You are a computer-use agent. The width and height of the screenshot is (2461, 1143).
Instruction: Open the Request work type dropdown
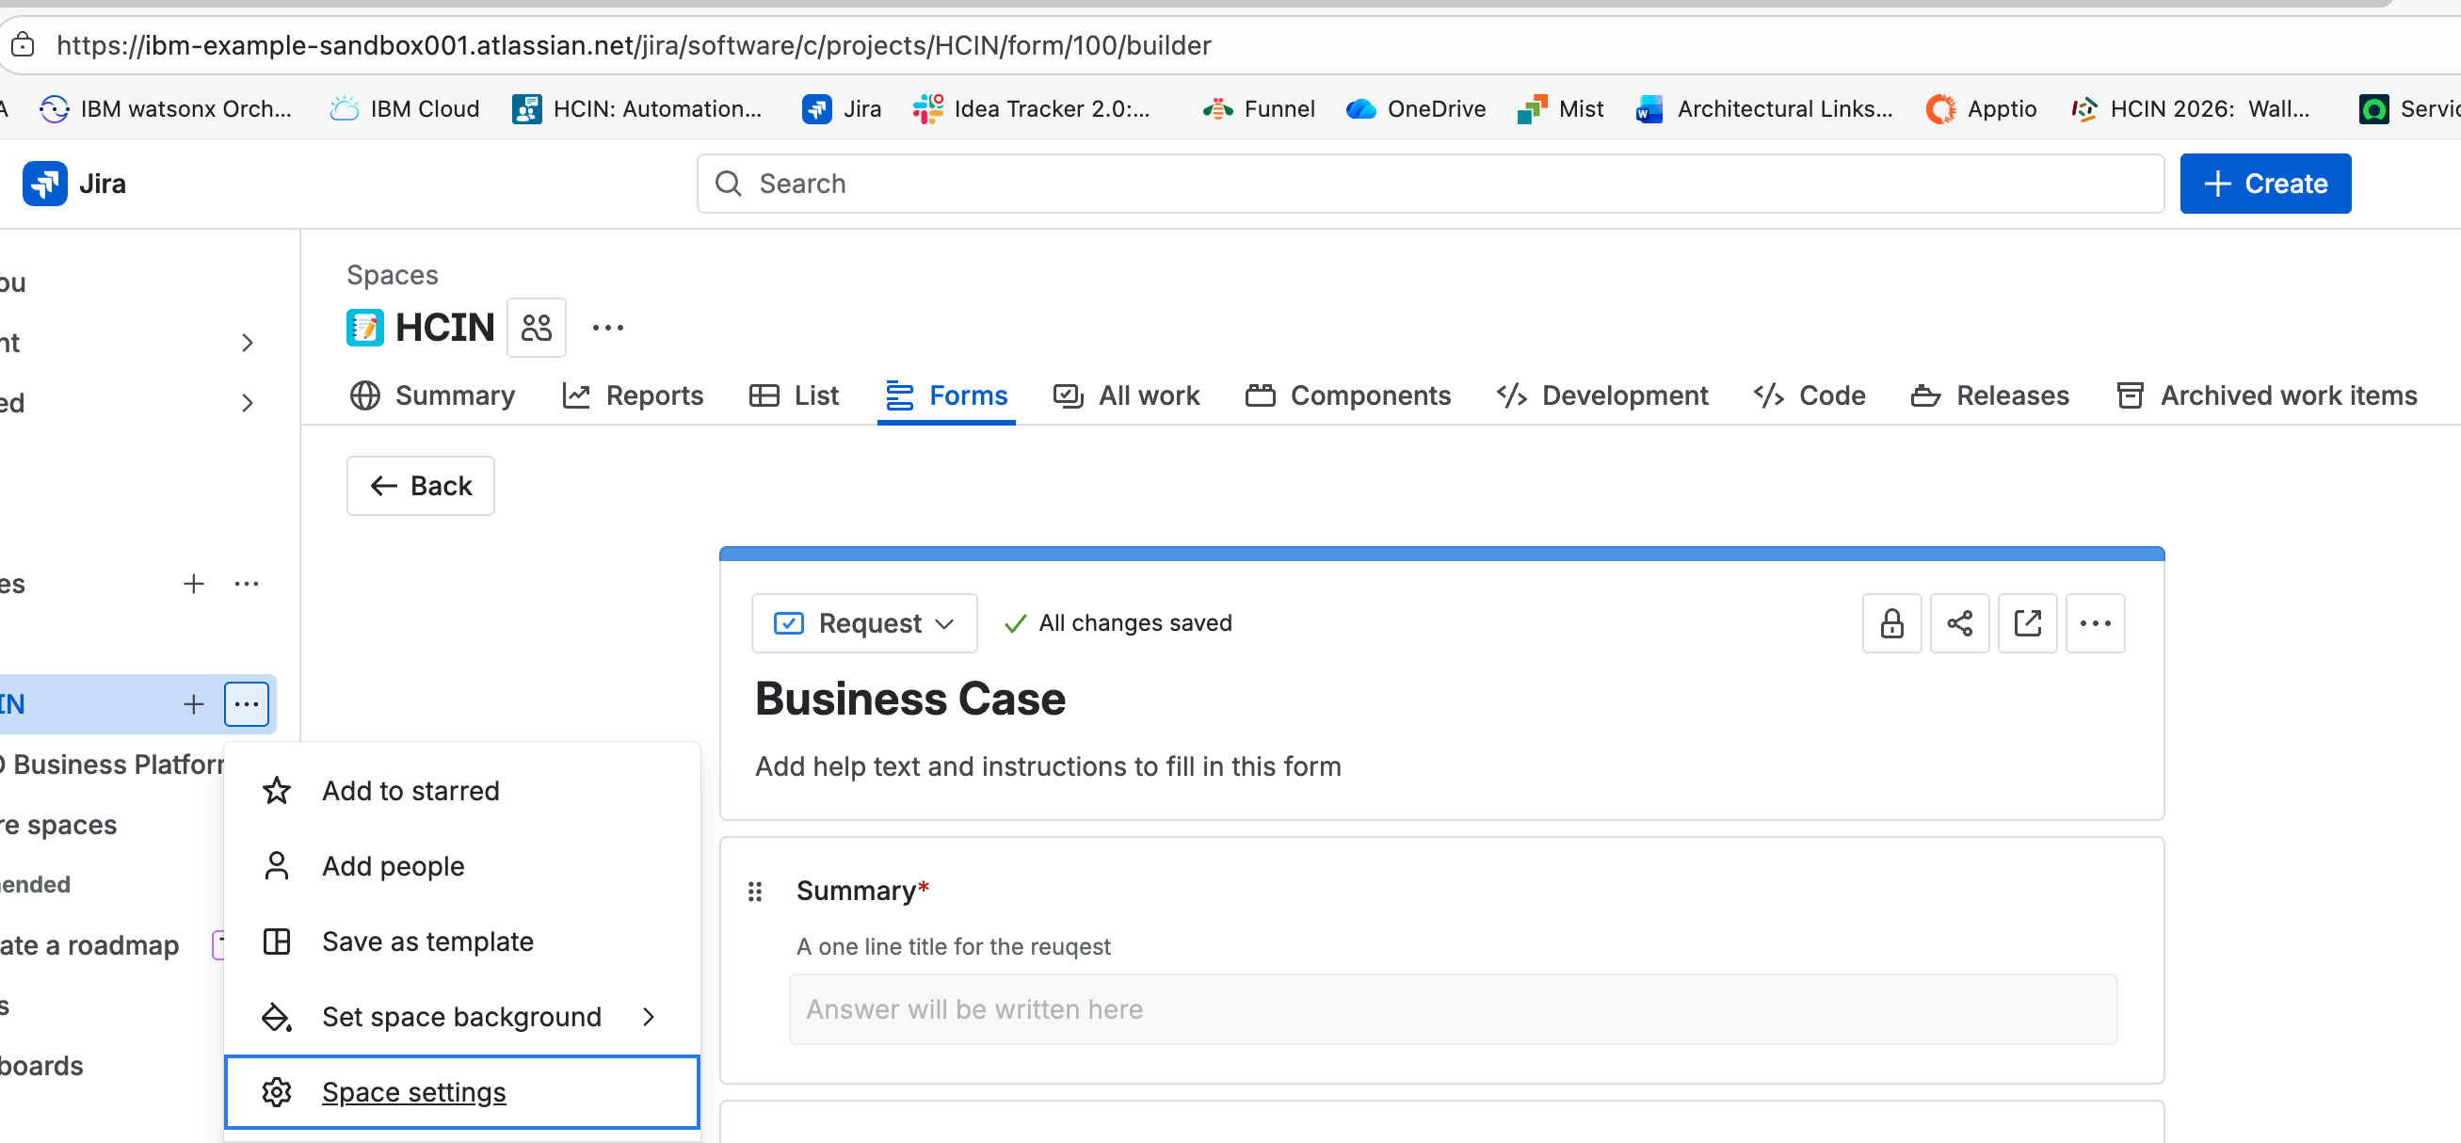[x=863, y=623]
